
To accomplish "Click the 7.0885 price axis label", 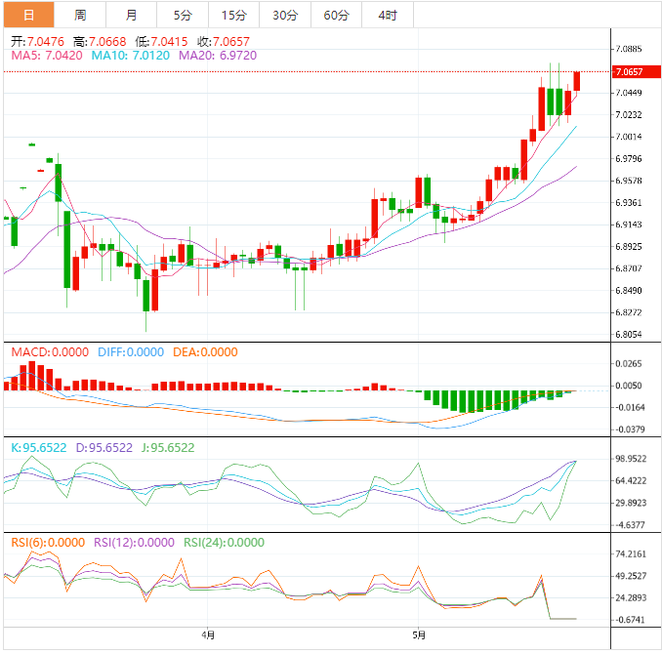I will pyautogui.click(x=629, y=49).
